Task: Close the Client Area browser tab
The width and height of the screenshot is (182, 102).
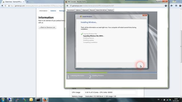Action: (24, 2)
